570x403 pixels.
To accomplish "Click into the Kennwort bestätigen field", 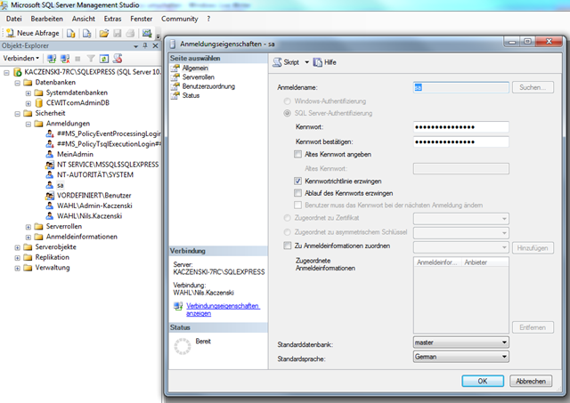I will (461, 141).
